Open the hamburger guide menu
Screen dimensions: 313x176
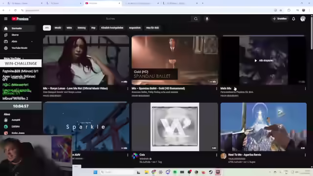point(6,19)
